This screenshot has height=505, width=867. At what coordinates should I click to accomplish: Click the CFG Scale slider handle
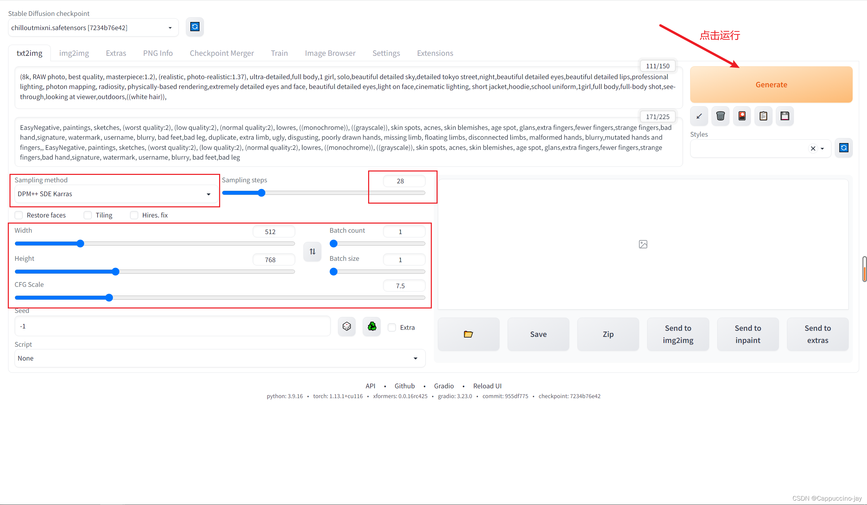tap(109, 298)
